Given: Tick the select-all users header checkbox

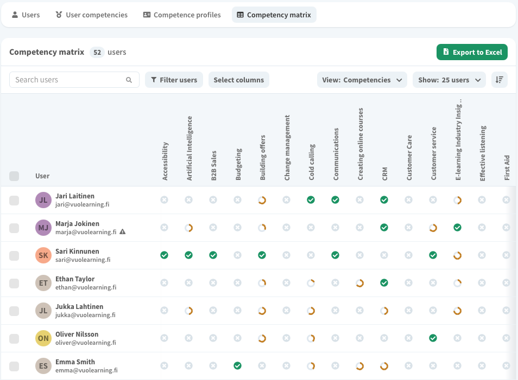Looking at the screenshot, I should 14,176.
